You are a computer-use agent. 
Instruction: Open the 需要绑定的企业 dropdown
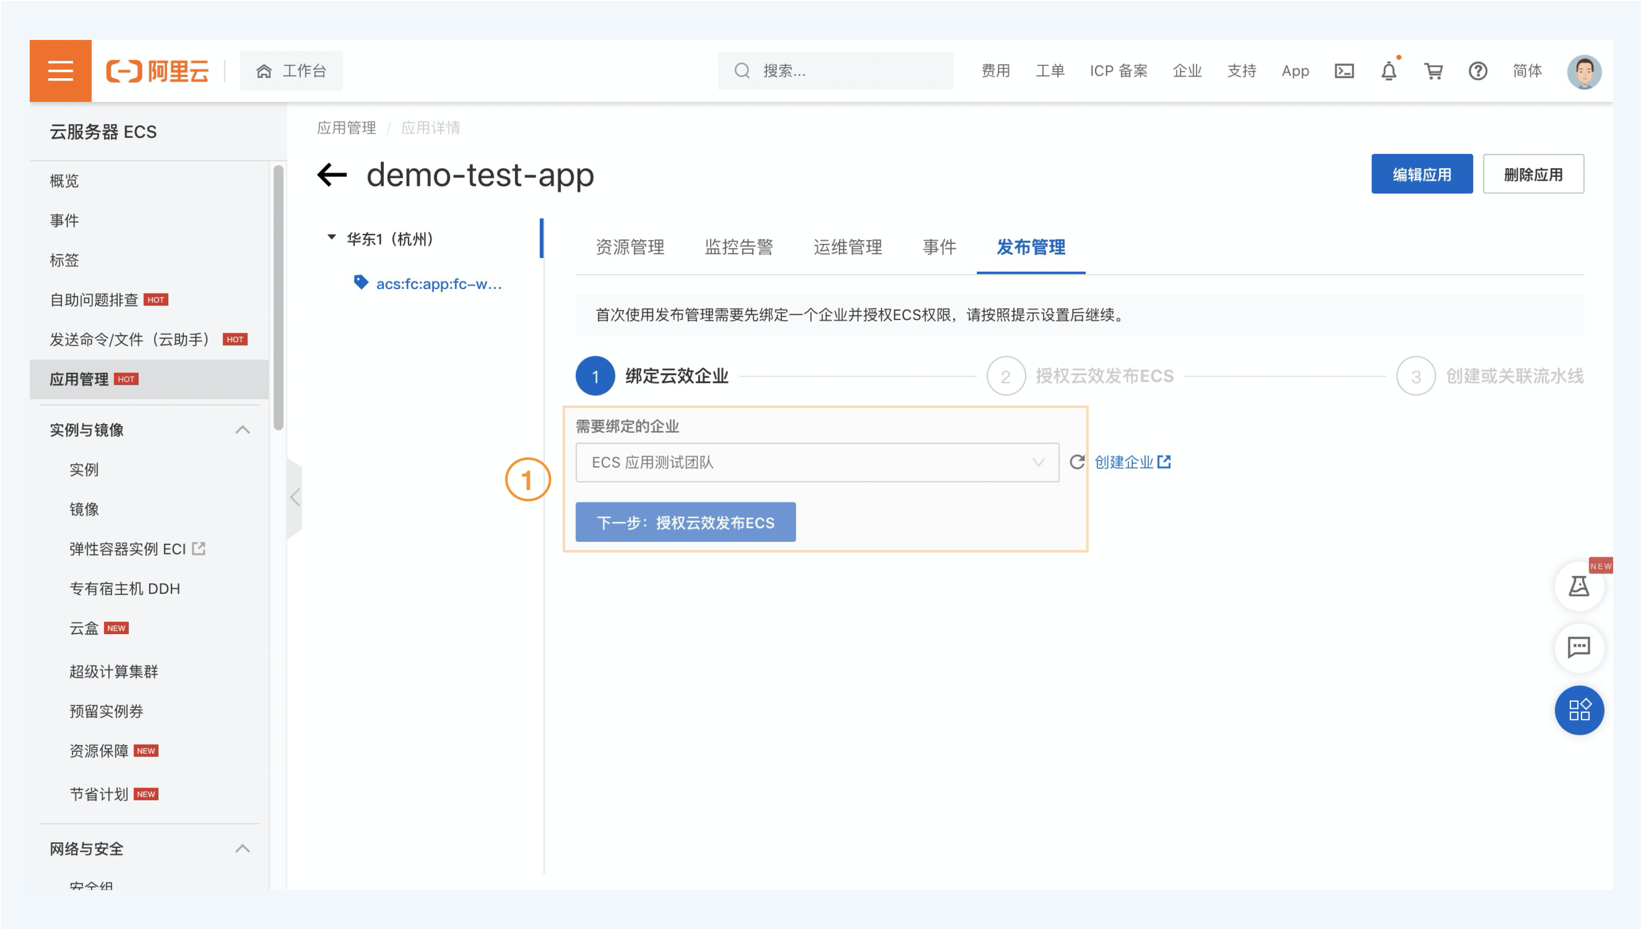tap(817, 462)
